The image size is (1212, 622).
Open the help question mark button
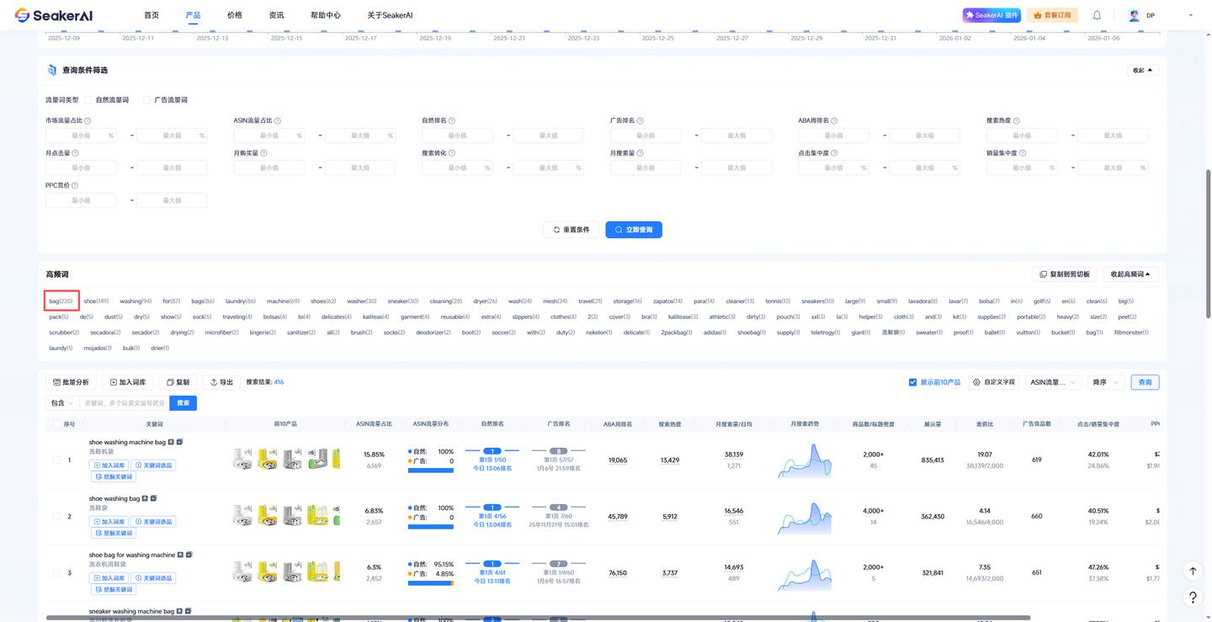coord(1193,597)
